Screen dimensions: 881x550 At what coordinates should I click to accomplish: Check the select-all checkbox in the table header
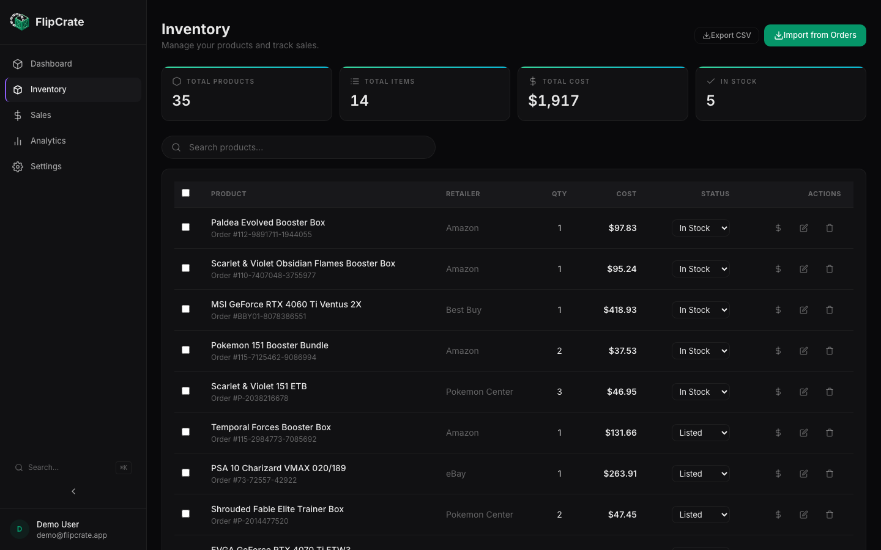point(185,193)
